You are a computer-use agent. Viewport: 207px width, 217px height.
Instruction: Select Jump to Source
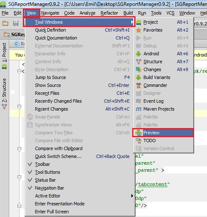(80, 77)
